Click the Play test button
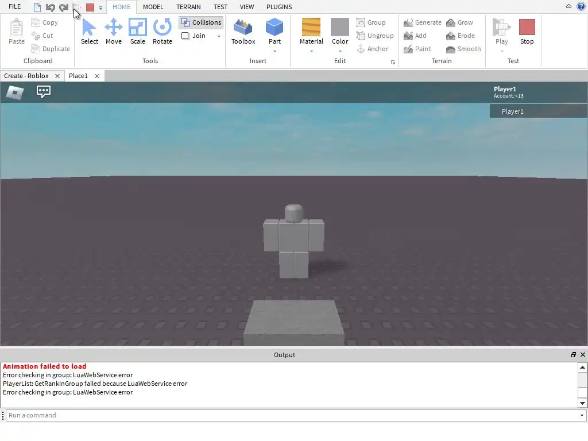588x441 pixels. click(x=502, y=31)
